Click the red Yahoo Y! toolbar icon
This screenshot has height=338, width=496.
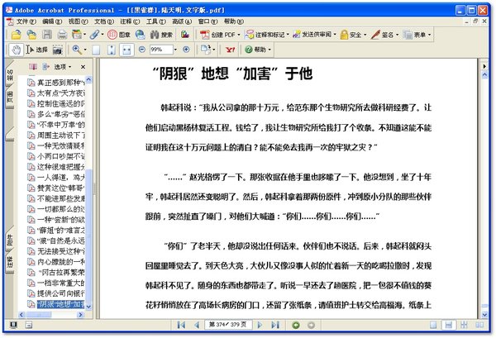pos(230,50)
